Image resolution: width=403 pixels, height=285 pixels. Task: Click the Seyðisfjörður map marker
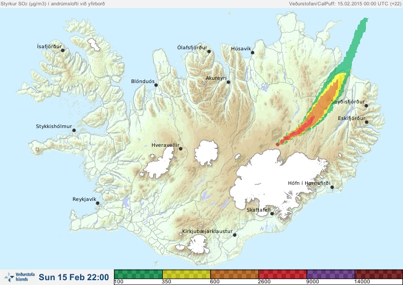[x=366, y=106]
